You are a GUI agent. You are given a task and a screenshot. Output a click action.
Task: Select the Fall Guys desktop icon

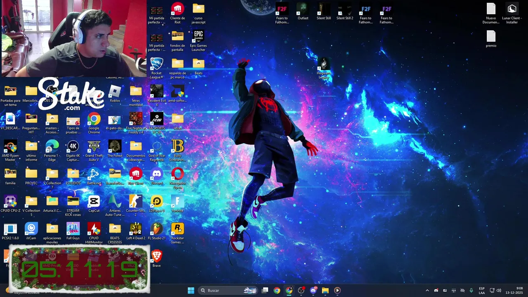(x=73, y=231)
